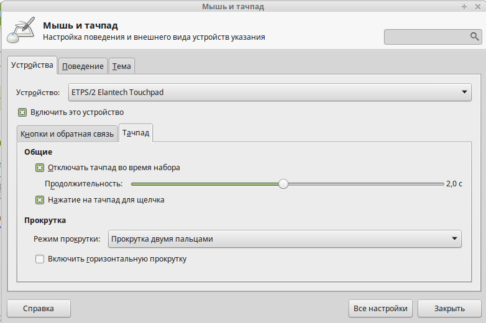Go to the Тема tab

tap(122, 66)
